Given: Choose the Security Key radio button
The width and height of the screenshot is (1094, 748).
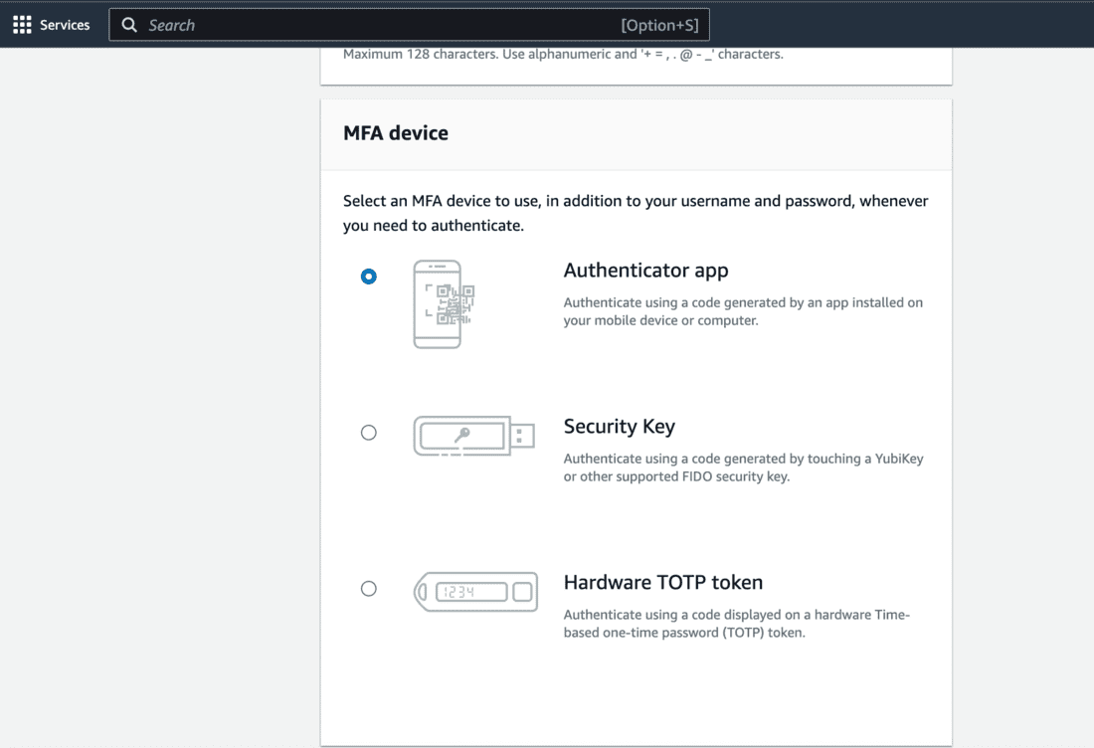Looking at the screenshot, I should coord(369,433).
